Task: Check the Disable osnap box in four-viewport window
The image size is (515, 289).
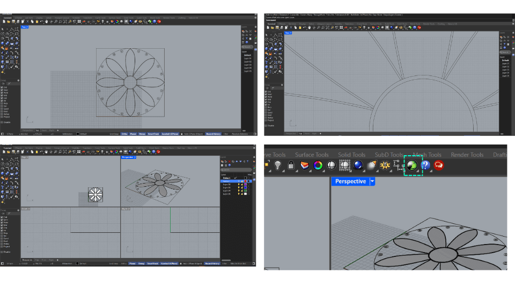Action: pos(3,252)
